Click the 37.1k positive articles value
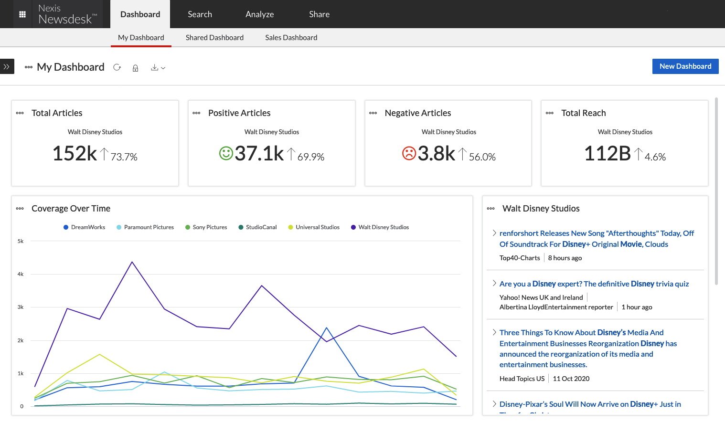Screen dimensions: 725x423 point(259,154)
